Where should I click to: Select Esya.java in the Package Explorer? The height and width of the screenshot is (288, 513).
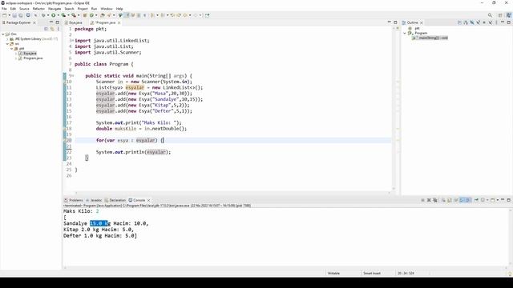(x=30, y=54)
